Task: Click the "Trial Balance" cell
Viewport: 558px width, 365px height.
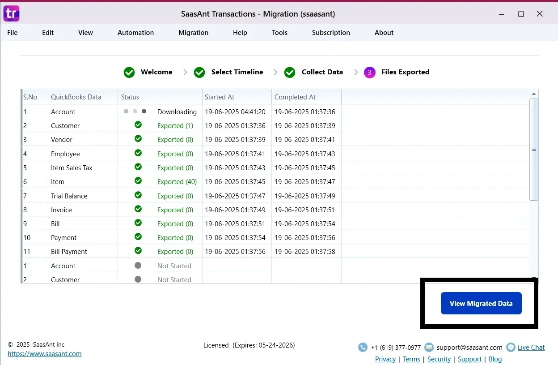Action: click(69, 196)
